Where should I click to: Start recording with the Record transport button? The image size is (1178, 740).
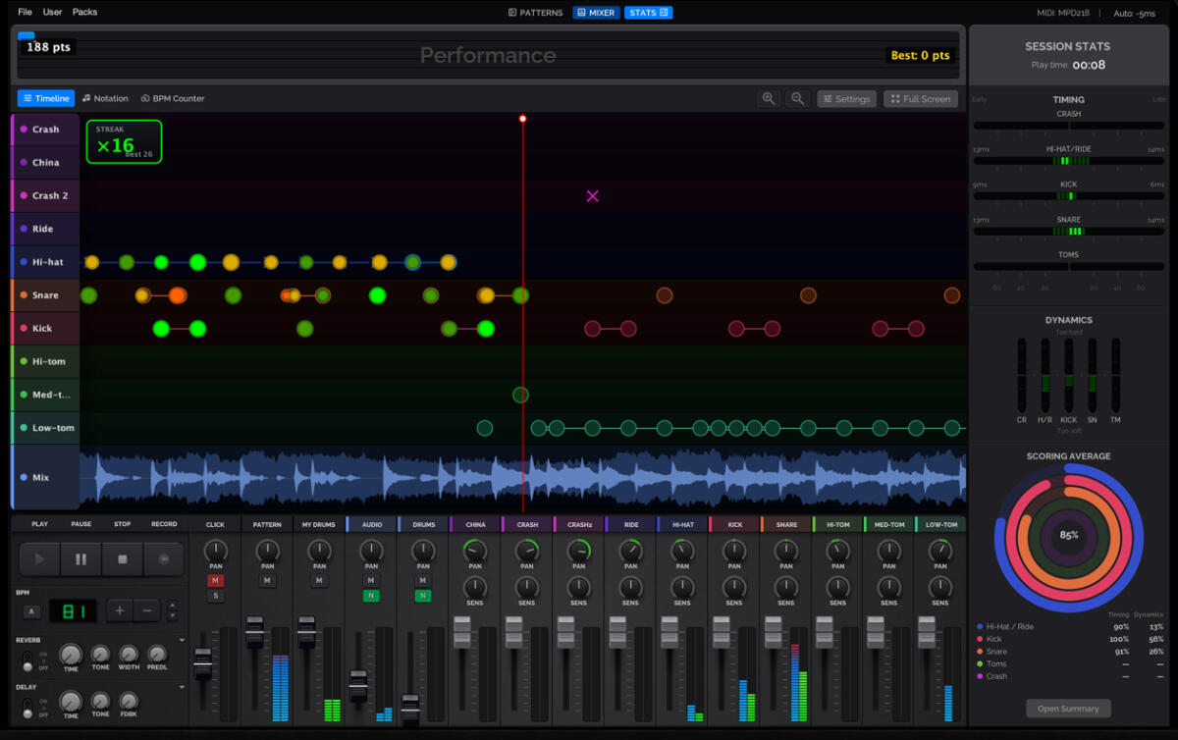(164, 559)
